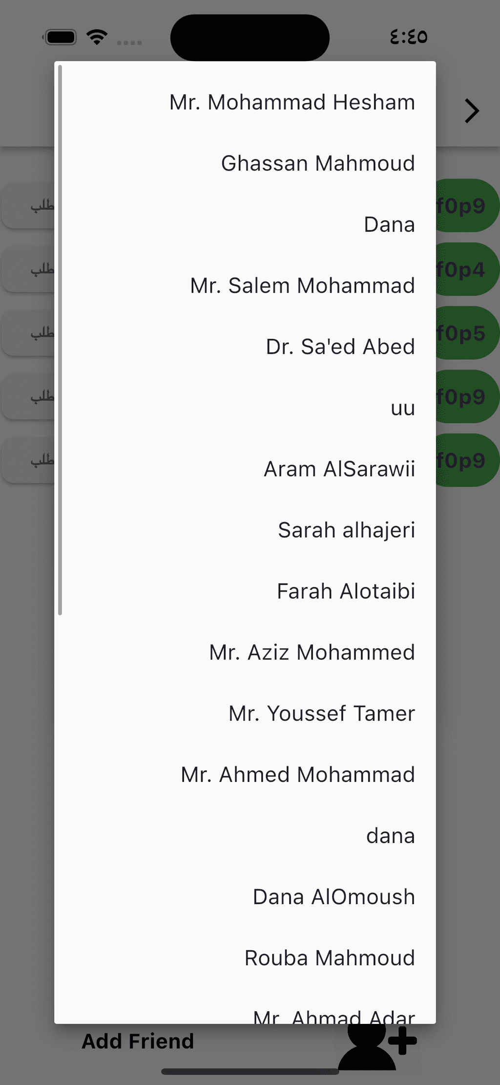Viewport: 500px width, 1085px height.
Task: Choose Ghassan Mahmoud in the dropdown list
Action: pos(318,164)
